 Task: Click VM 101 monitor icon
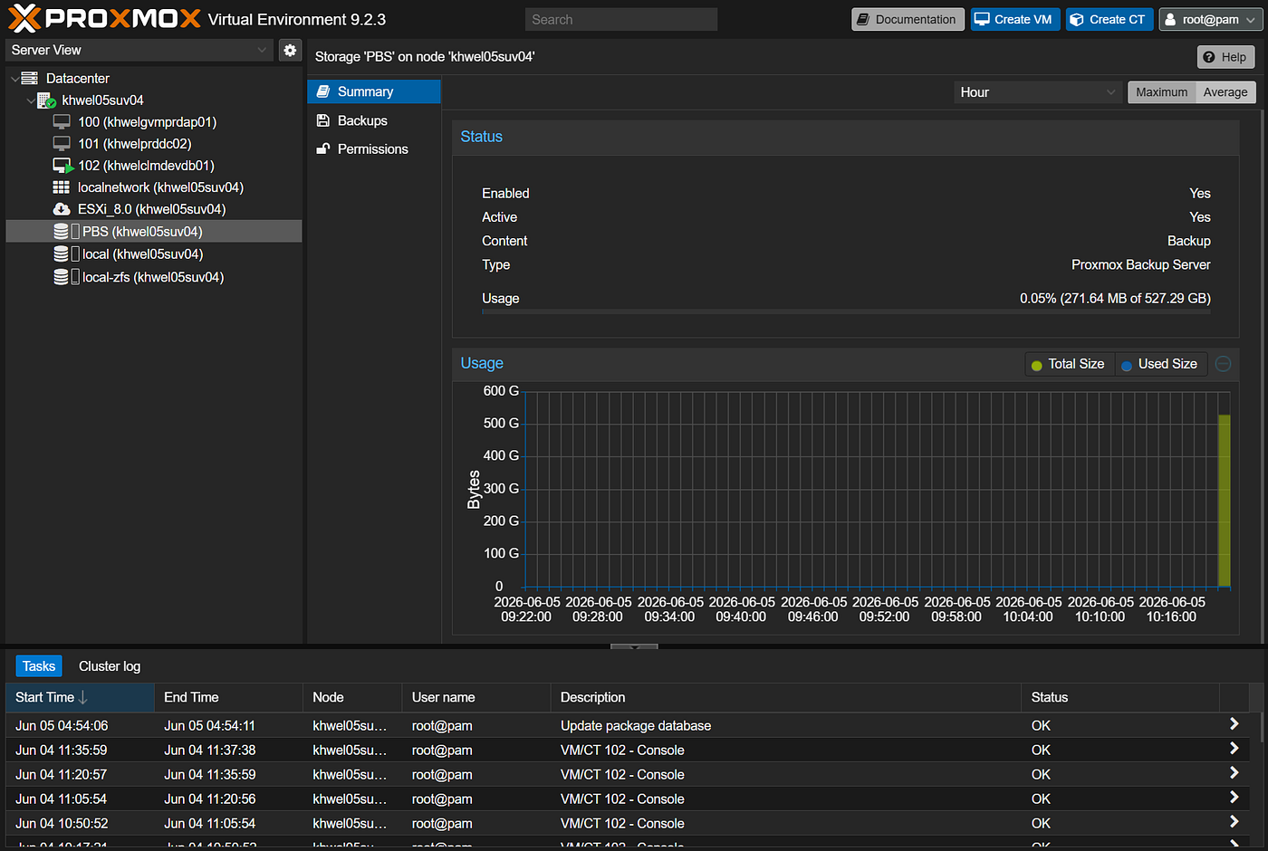(62, 144)
